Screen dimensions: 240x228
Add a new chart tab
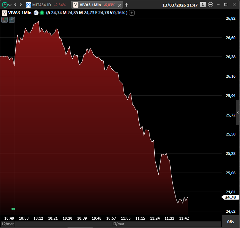click(127, 5)
